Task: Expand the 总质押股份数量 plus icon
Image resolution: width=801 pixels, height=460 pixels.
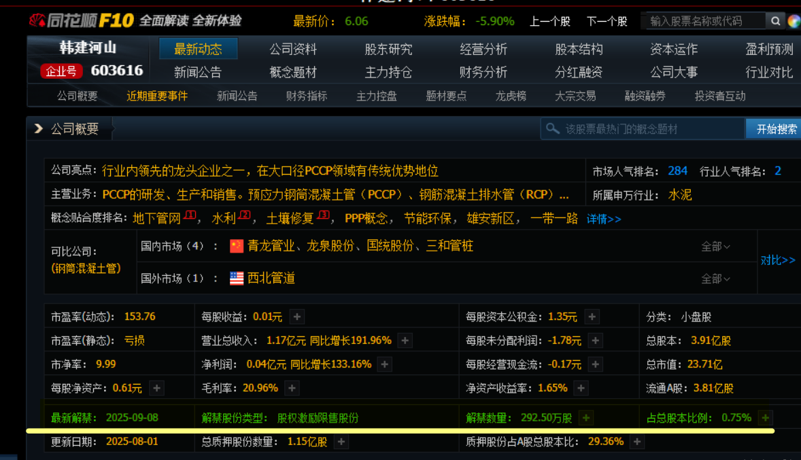Action: tap(341, 442)
